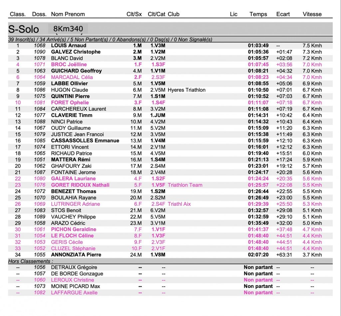Click the name "CASSASSOLLES Emmanue"

[x=85, y=141]
